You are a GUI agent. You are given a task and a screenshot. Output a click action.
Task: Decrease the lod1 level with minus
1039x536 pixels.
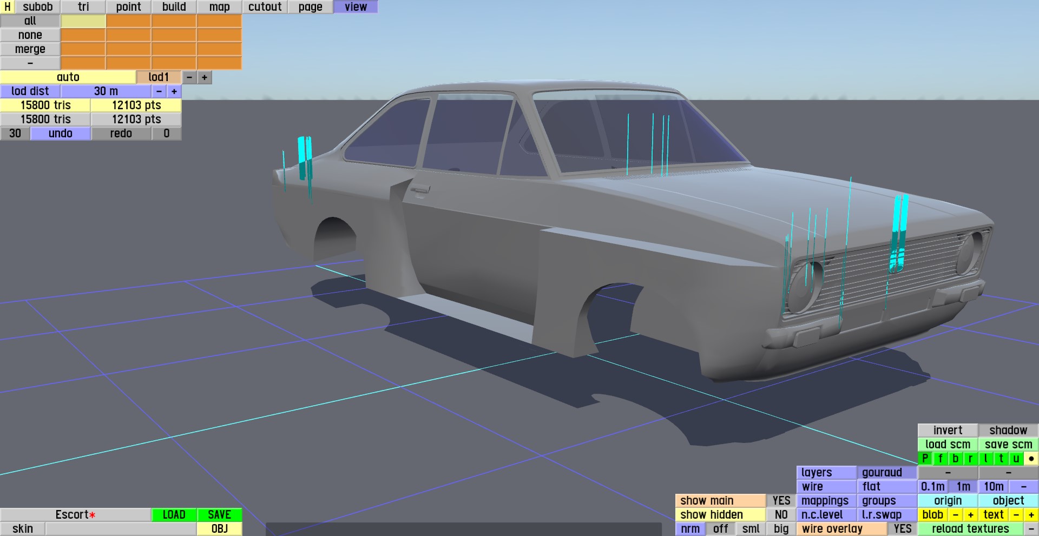(189, 77)
